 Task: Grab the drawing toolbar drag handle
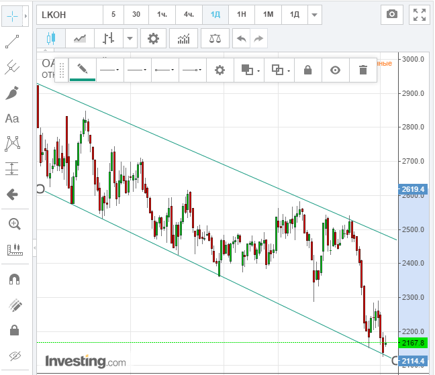62,70
